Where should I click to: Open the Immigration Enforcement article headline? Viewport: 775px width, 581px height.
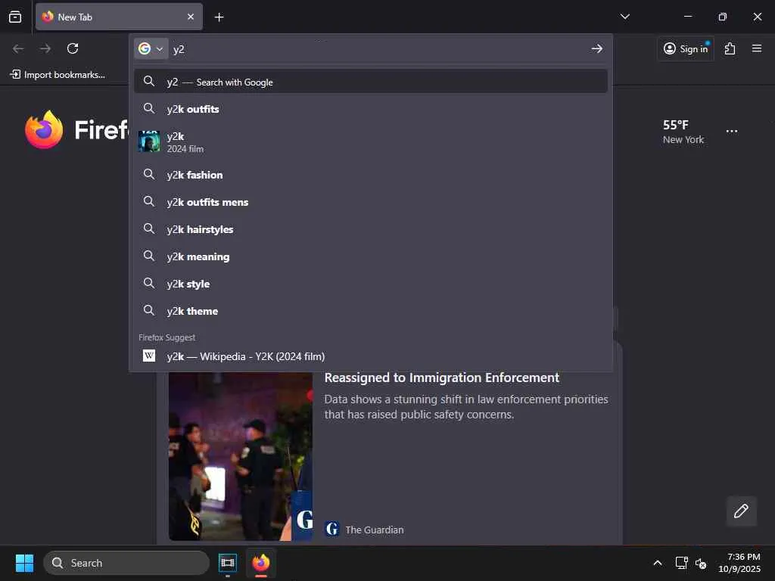tap(441, 377)
